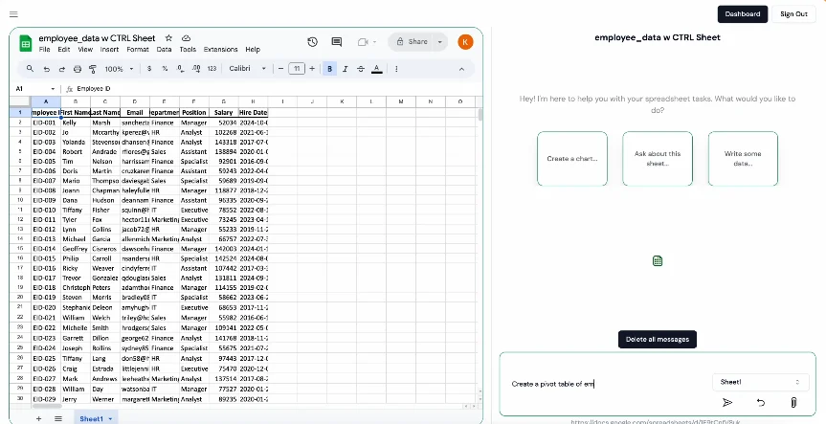Toggle italic formatting
The image size is (826, 424).
[346, 69]
